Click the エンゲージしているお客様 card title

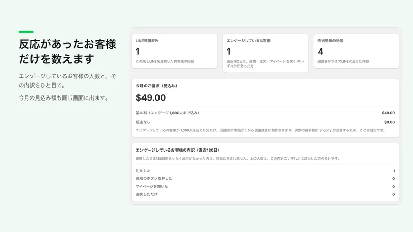(x=248, y=41)
